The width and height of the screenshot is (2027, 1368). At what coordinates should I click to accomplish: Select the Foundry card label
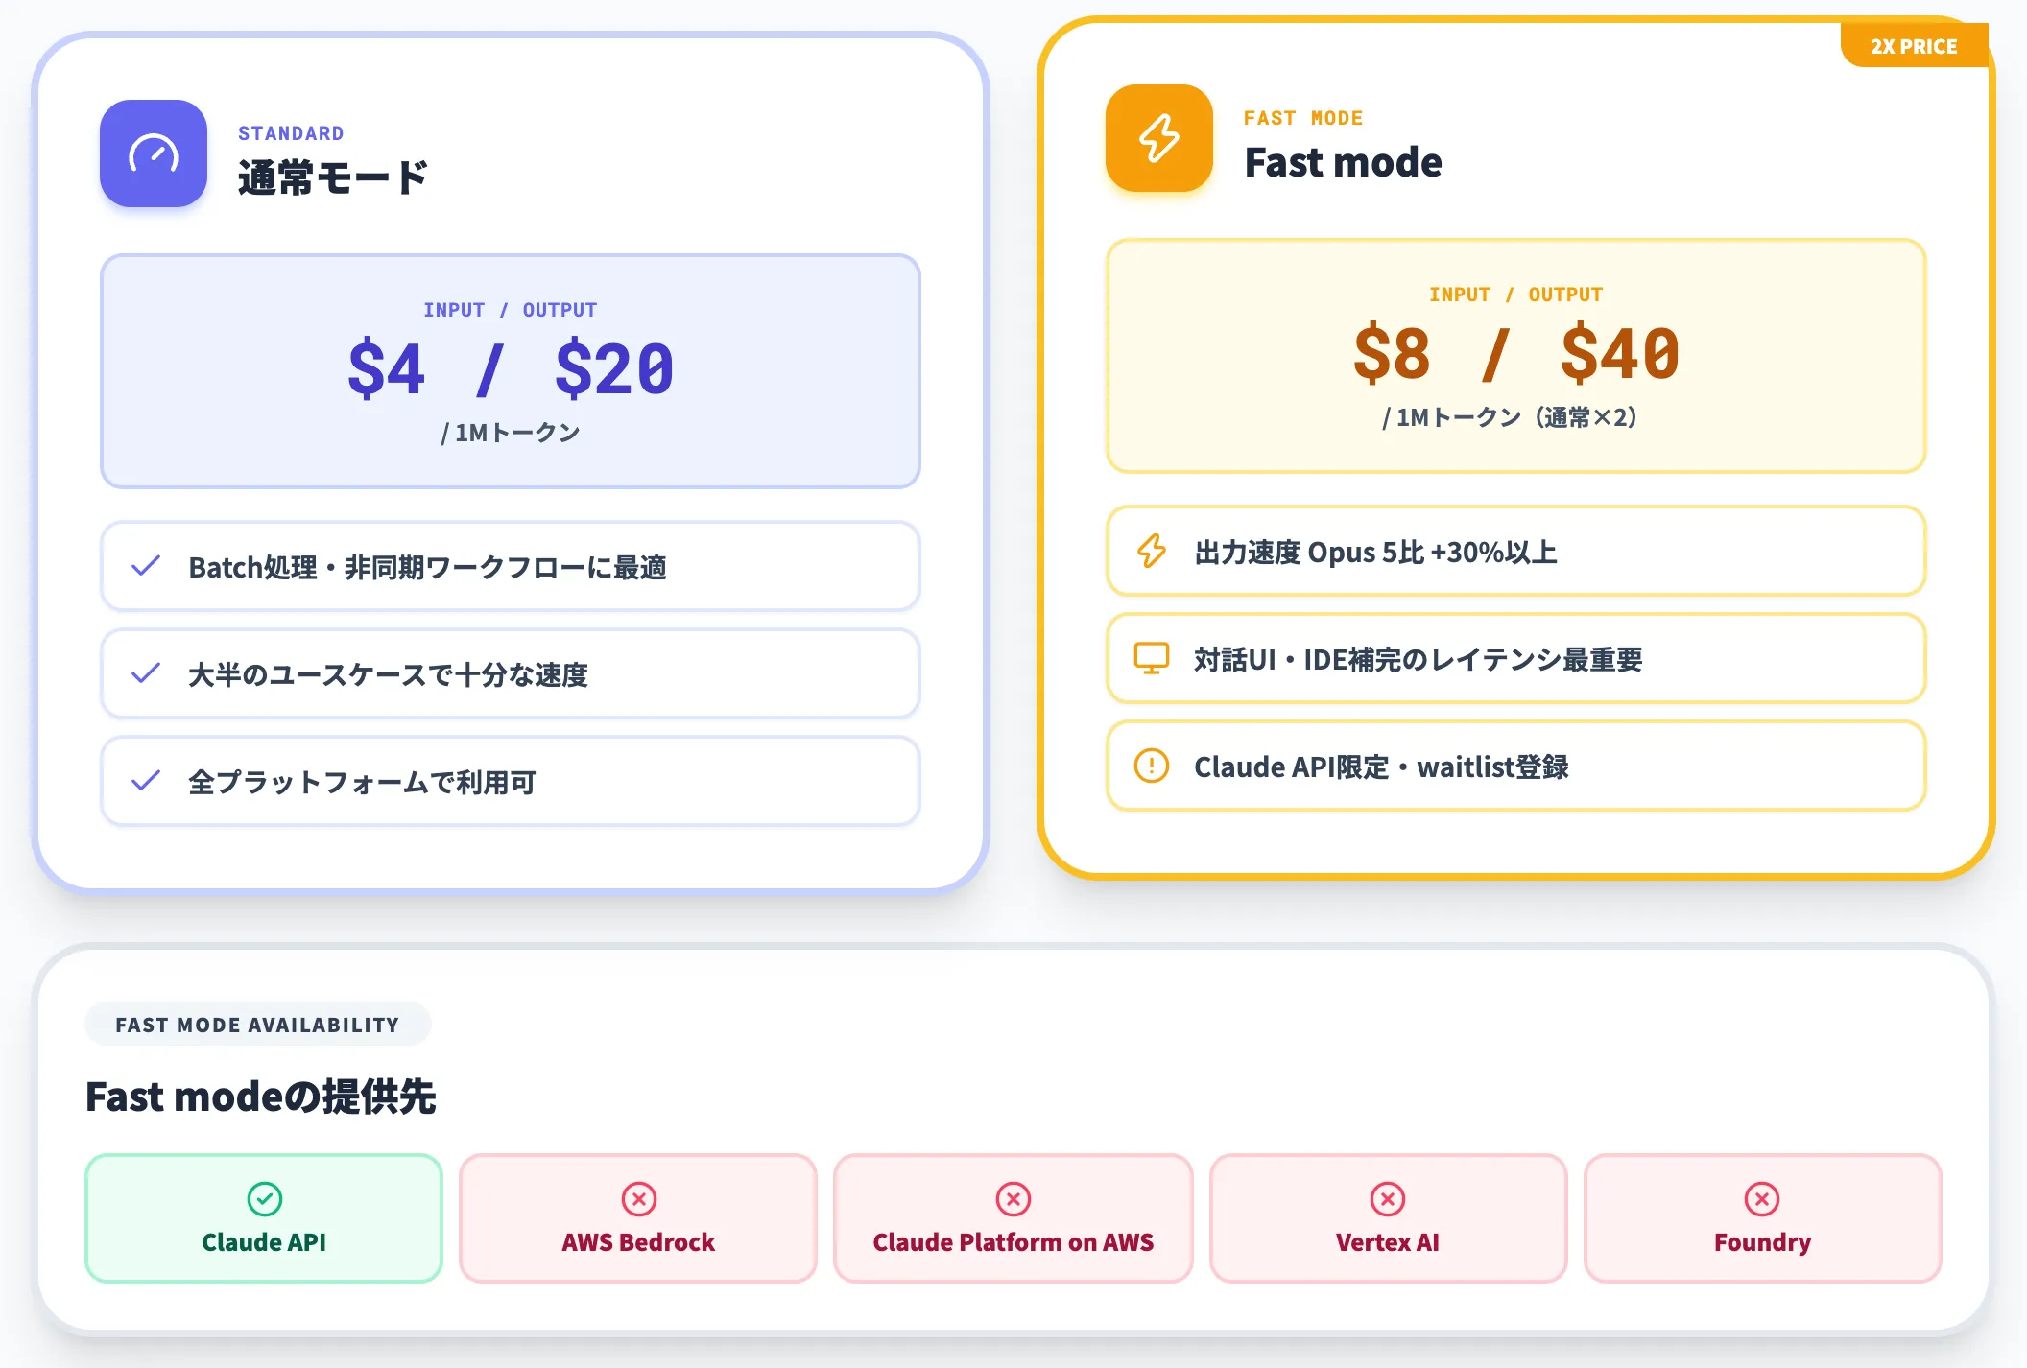pyautogui.click(x=1762, y=1242)
